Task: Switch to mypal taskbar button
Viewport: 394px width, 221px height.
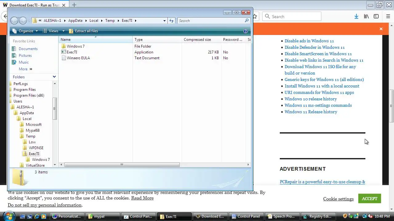Action: (x=103, y=216)
